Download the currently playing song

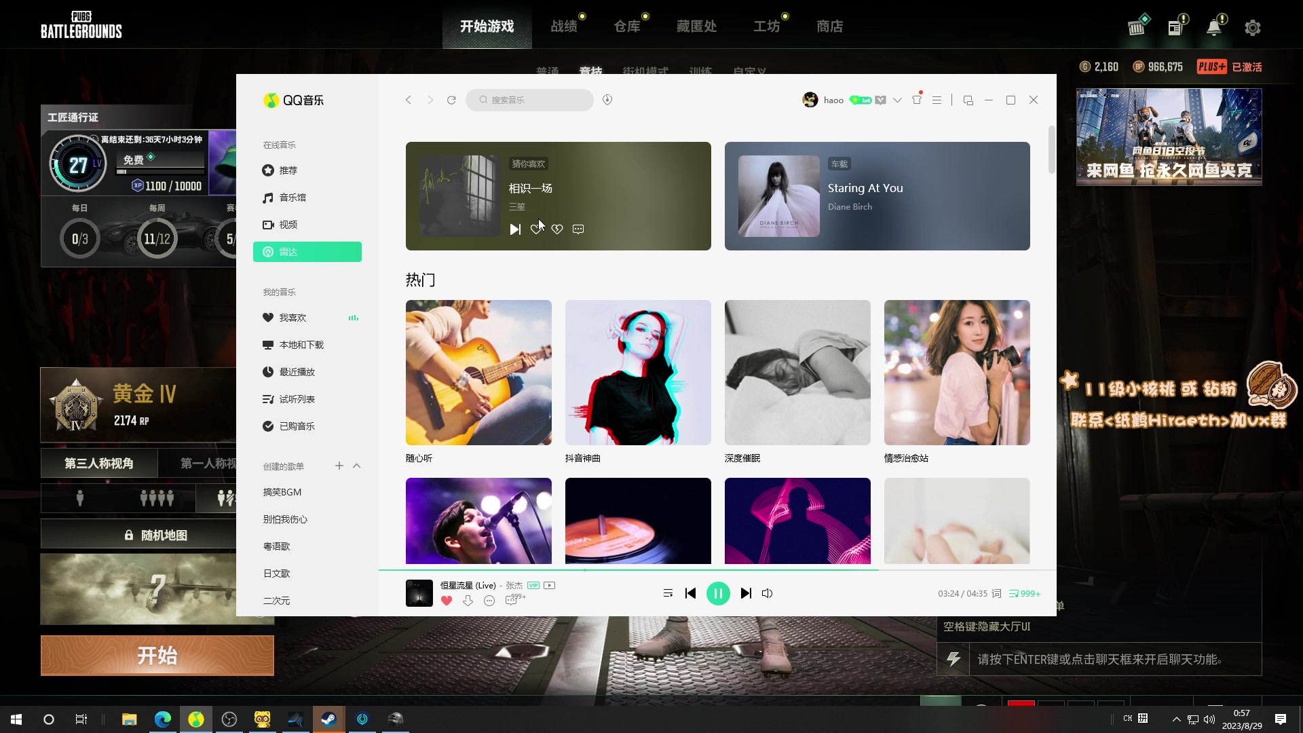click(468, 601)
